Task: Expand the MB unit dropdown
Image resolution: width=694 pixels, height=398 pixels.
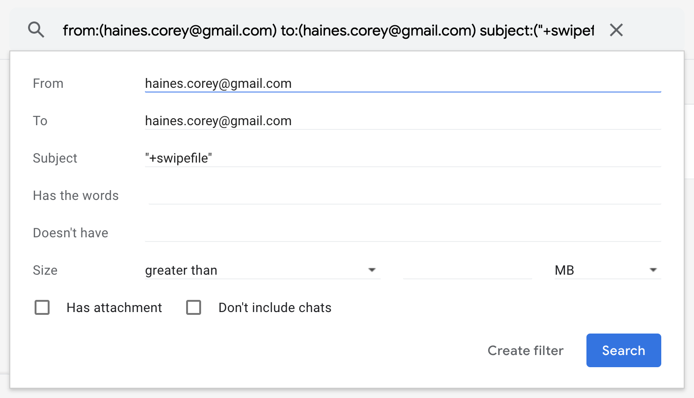Action: click(x=607, y=270)
